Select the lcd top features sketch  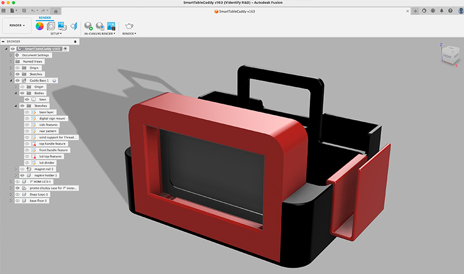pyautogui.click(x=51, y=156)
